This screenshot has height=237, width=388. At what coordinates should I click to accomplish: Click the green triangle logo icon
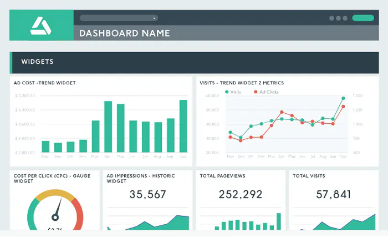(42, 26)
